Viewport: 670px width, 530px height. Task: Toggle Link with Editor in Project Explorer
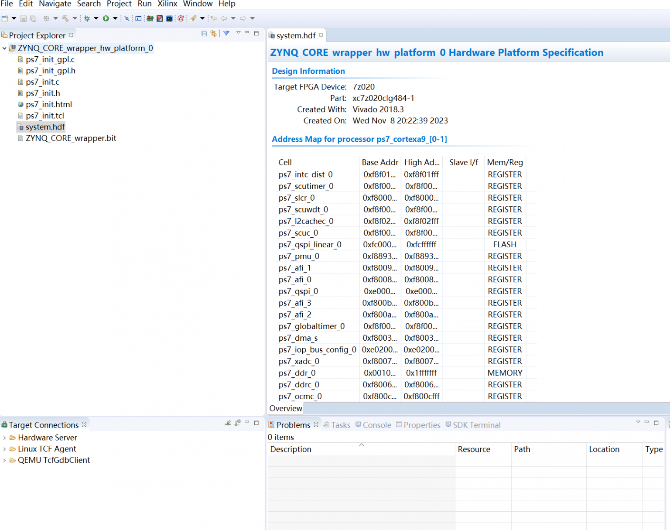tap(213, 34)
